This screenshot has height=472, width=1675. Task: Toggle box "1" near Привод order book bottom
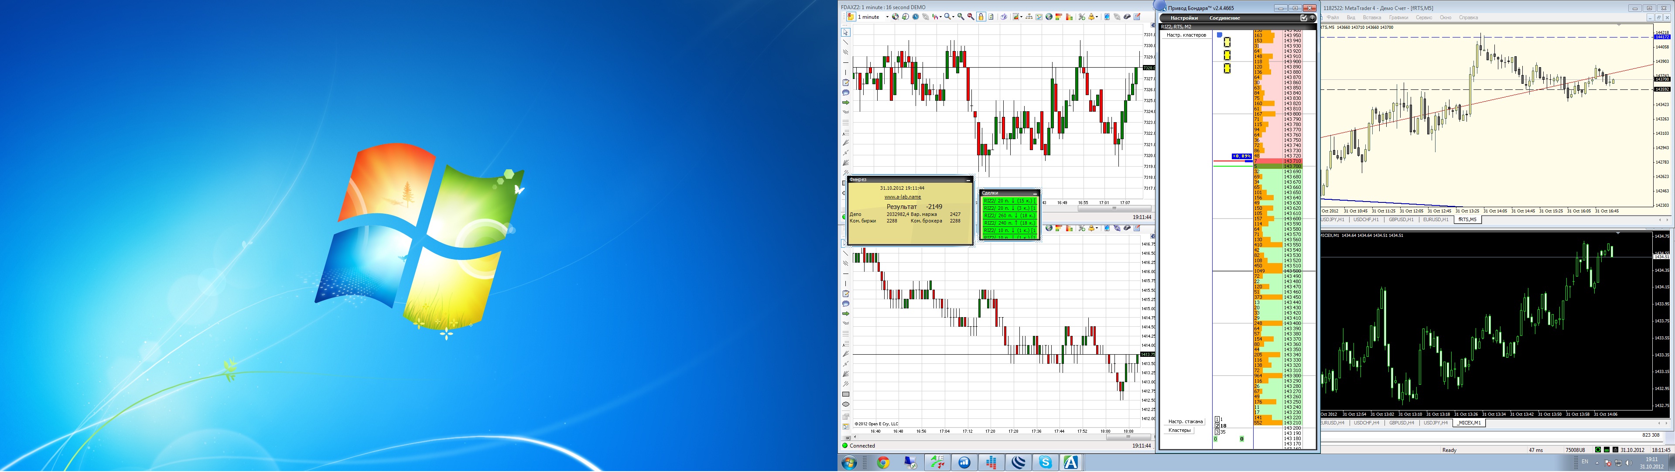[x=1217, y=420]
